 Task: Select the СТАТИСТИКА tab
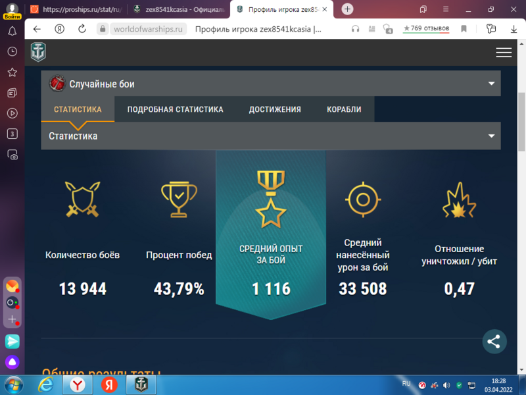click(78, 109)
